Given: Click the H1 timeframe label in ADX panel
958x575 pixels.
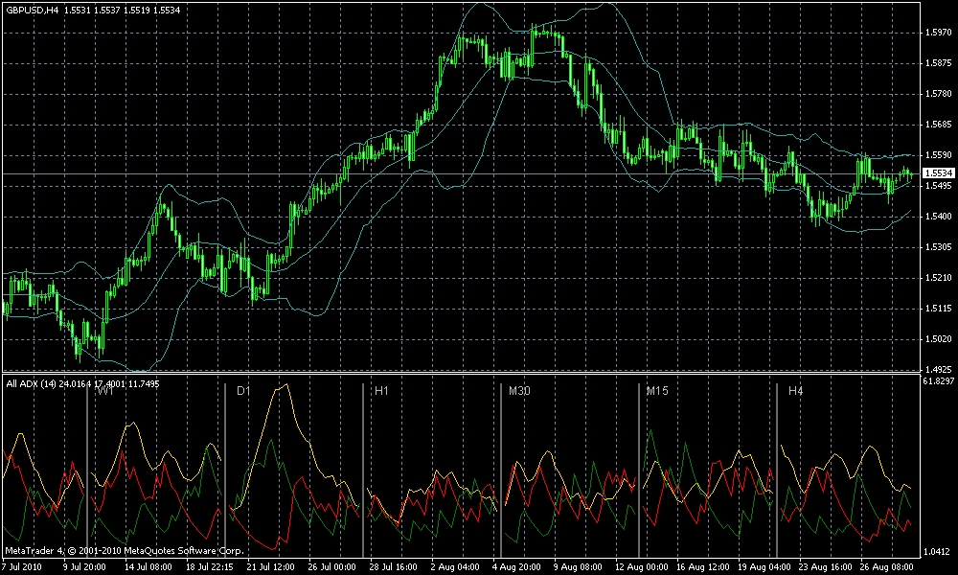Looking at the screenshot, I should point(381,390).
